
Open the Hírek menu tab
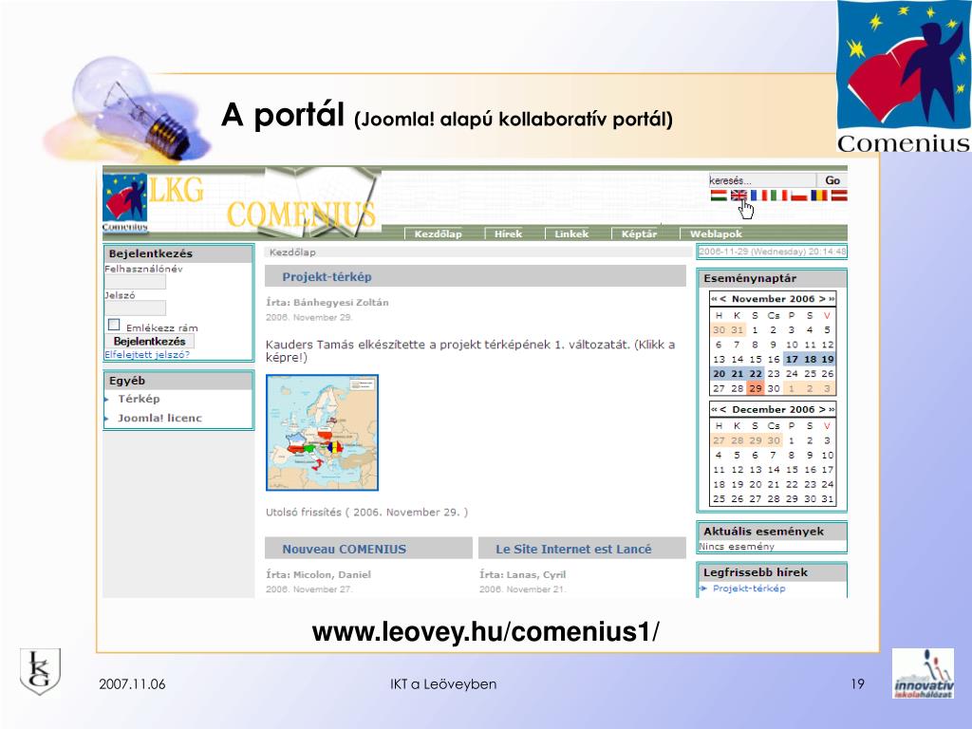pyautogui.click(x=509, y=234)
